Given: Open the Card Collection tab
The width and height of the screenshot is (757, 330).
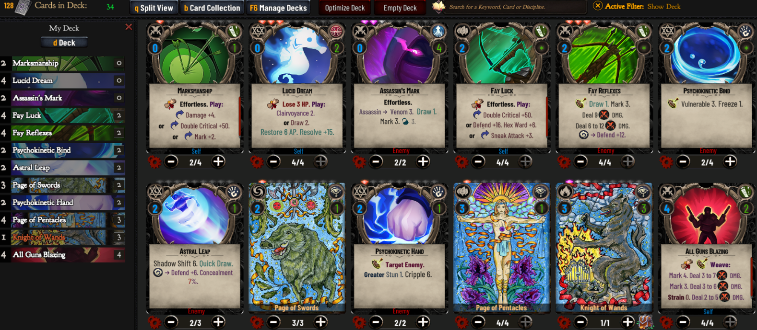Looking at the screenshot, I should click(212, 8).
